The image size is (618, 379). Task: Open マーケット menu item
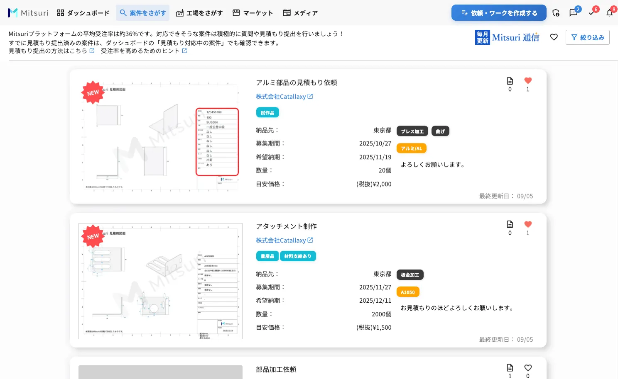253,13
